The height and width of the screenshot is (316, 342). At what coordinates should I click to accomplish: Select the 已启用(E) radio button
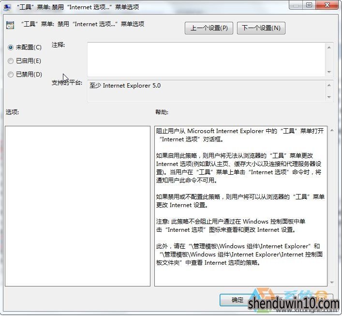tap(11, 61)
